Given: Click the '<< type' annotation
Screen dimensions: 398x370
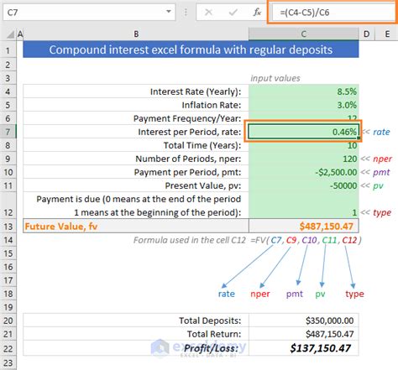Looking at the screenshot, I should point(376,212).
